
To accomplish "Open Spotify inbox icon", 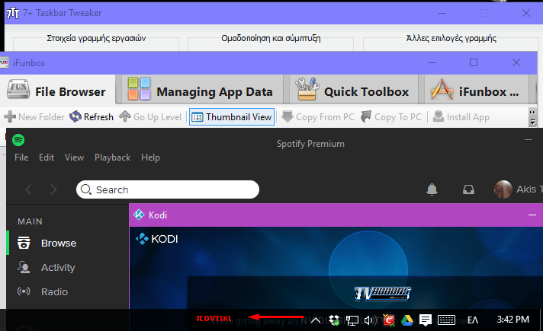I will (x=468, y=189).
